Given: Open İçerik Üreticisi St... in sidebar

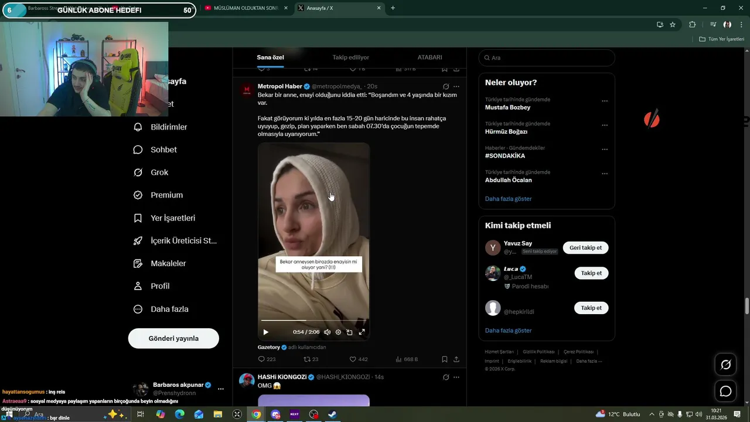Looking at the screenshot, I should 175,241.
